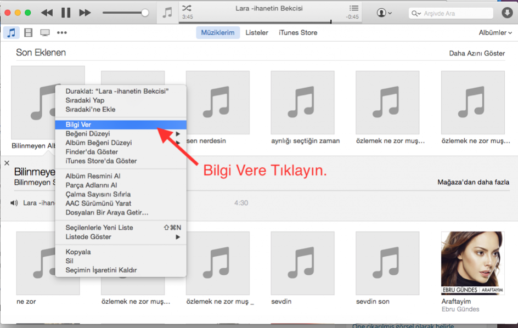This screenshot has width=518, height=328.
Task: Click the 4:30 track duration
Action: pyautogui.click(x=241, y=203)
